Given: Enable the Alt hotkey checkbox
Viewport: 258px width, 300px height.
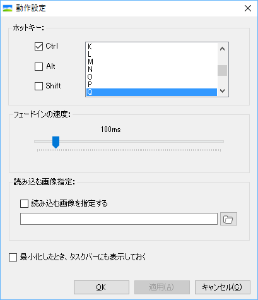Looking at the screenshot, I should pyautogui.click(x=38, y=66).
